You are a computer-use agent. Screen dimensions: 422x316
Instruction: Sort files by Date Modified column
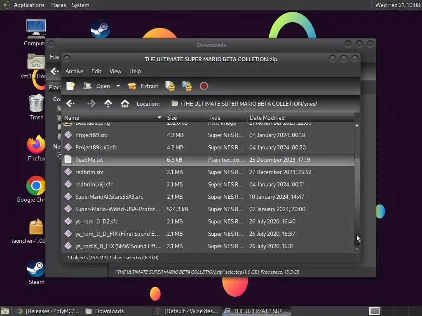point(300,118)
